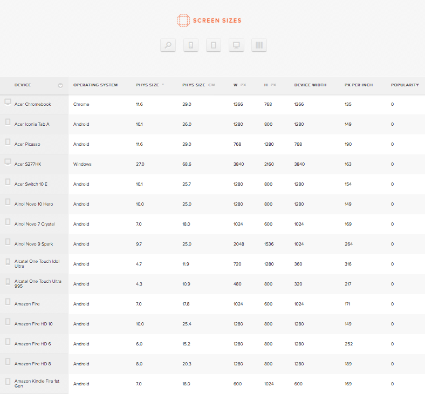Select the Acer Chromebook device name
The image size is (425, 394).
coord(33,104)
